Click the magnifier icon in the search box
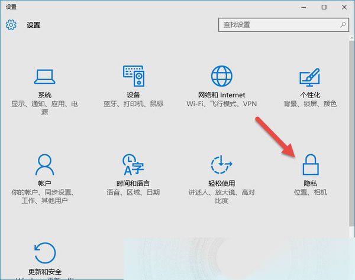 click(x=343, y=25)
